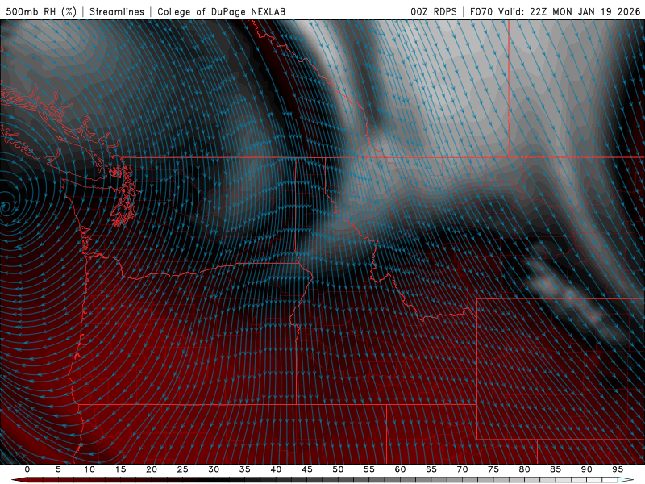Click the '500mb RH (%)' title text
Viewport: 645px width, 484px height.
(x=41, y=11)
